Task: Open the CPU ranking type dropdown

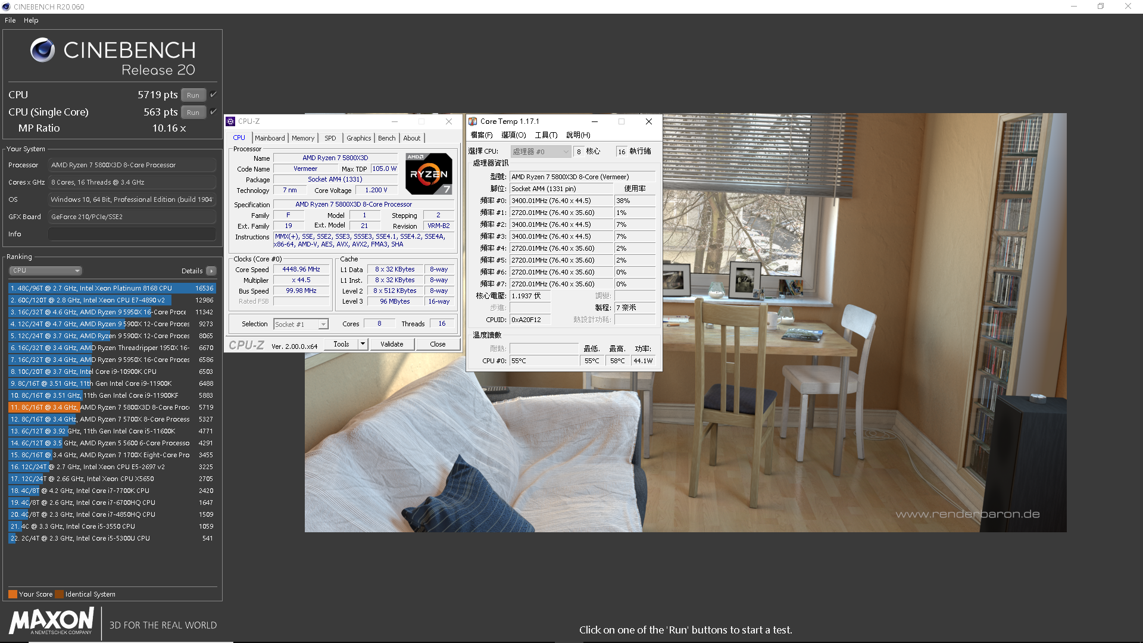Action: click(45, 271)
